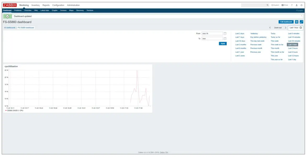Click the Apply button
307x157 pixels.
(223, 44)
